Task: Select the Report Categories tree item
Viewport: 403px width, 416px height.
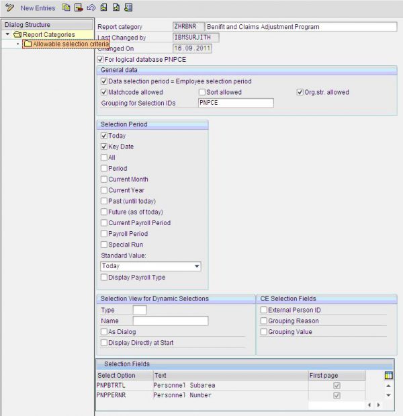Action: [x=49, y=34]
